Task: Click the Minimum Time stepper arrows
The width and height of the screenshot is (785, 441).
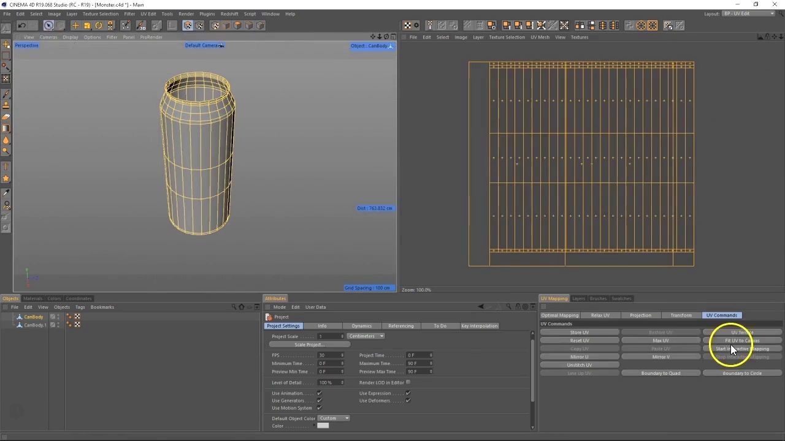Action: (x=342, y=363)
